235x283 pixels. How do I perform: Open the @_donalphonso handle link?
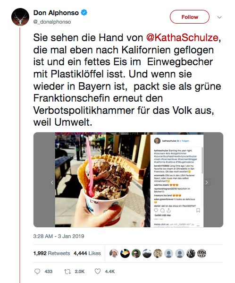click(x=52, y=22)
